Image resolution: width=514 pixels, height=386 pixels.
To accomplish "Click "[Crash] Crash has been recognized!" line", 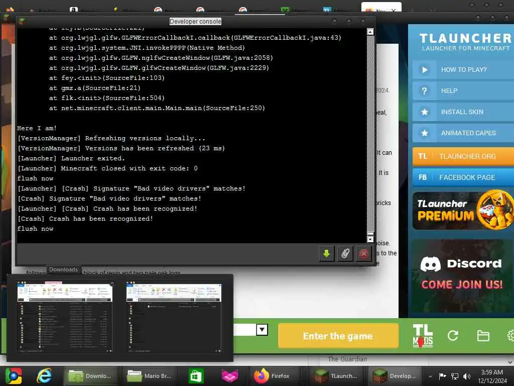I will pyautogui.click(x=85, y=219).
